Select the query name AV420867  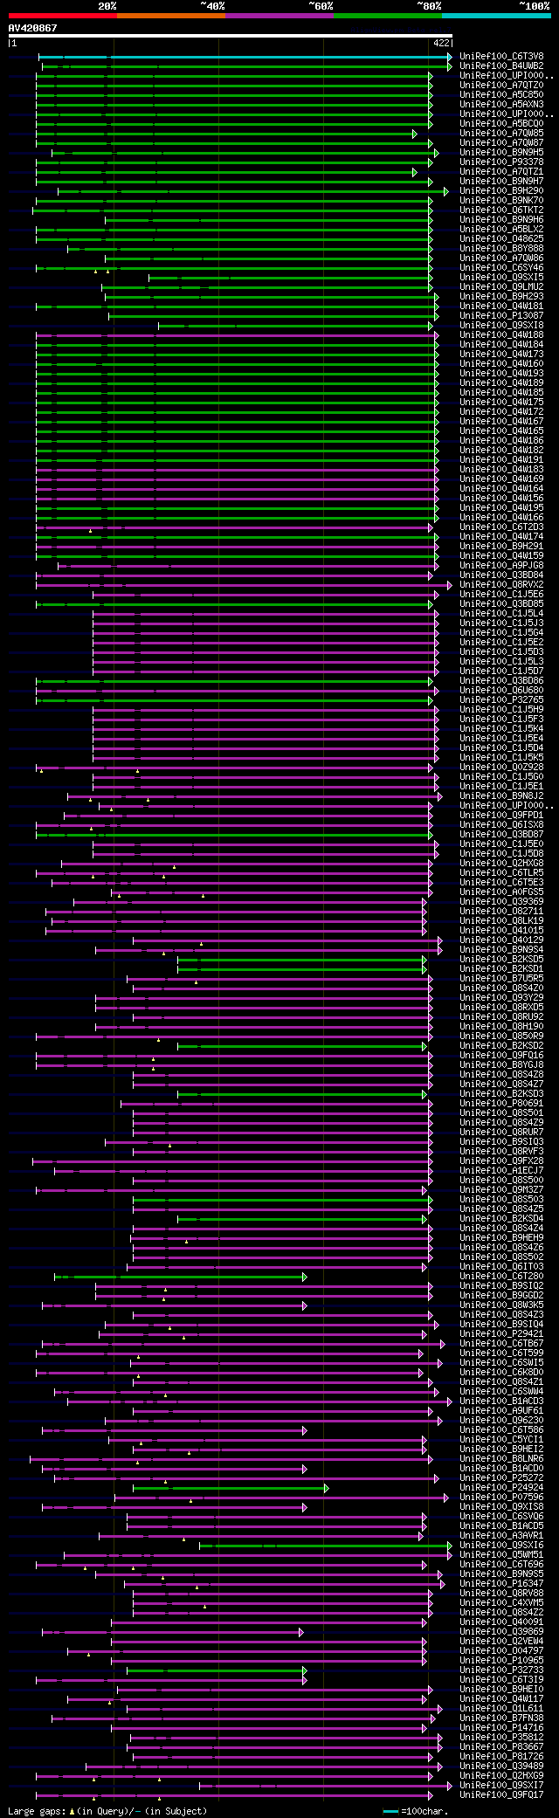[32, 28]
